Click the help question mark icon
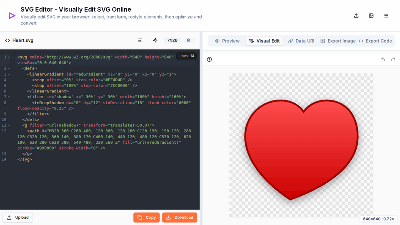The width and height of the screenshot is (400, 225). pos(210,60)
